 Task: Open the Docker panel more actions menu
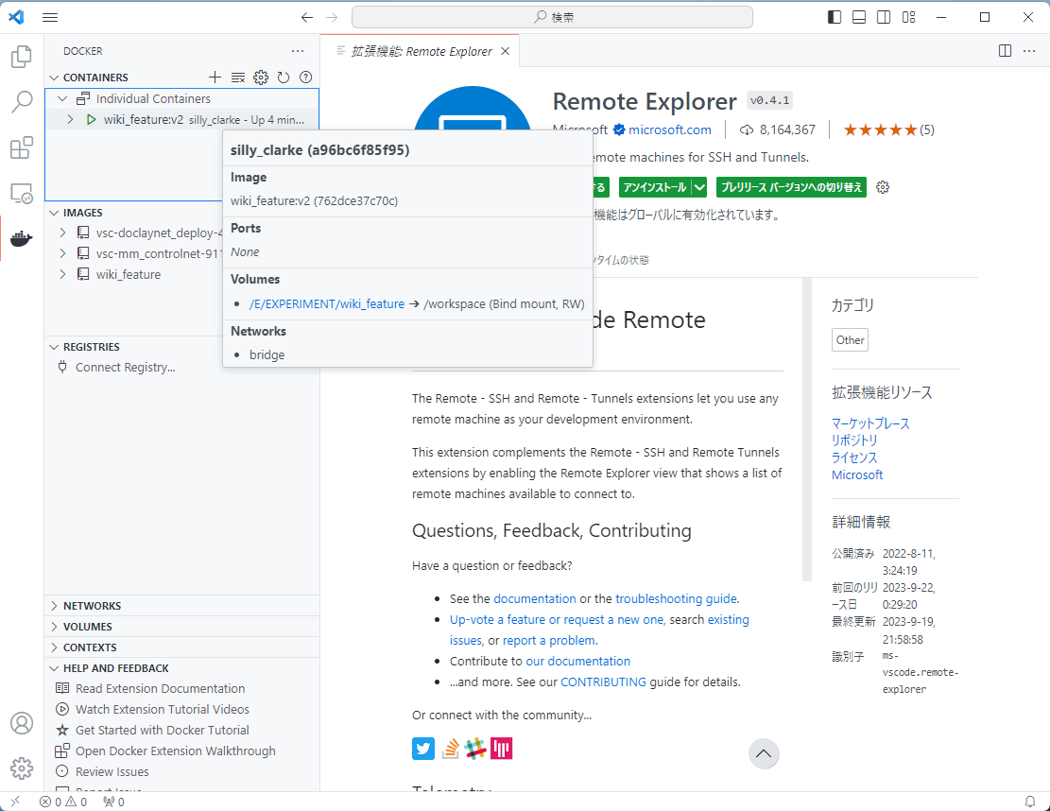(x=298, y=51)
